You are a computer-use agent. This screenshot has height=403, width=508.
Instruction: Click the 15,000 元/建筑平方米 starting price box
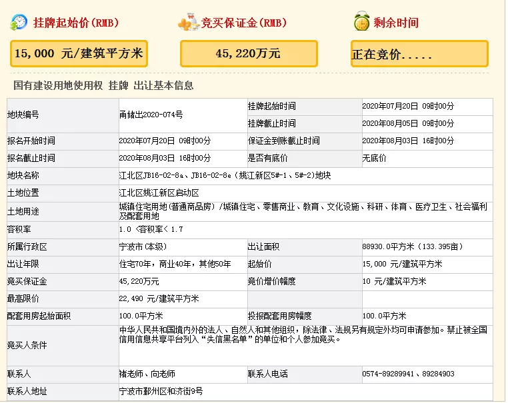[x=79, y=54]
